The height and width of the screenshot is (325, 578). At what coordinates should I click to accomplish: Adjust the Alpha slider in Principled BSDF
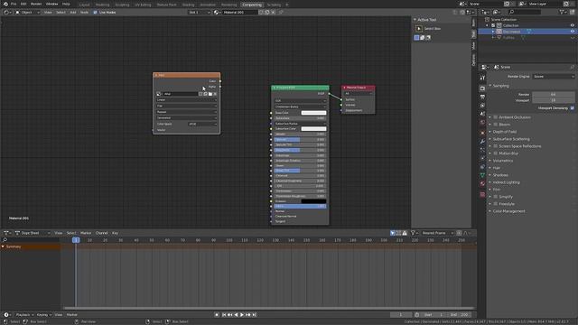tap(300, 207)
